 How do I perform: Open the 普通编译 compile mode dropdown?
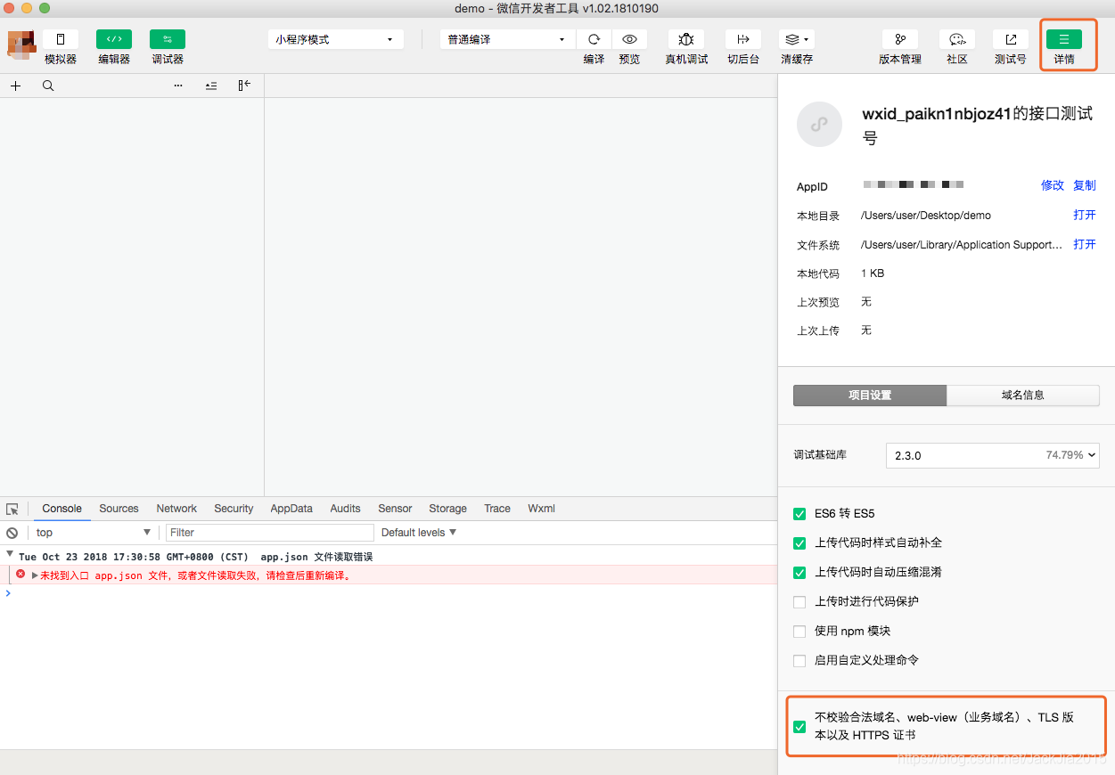point(508,39)
